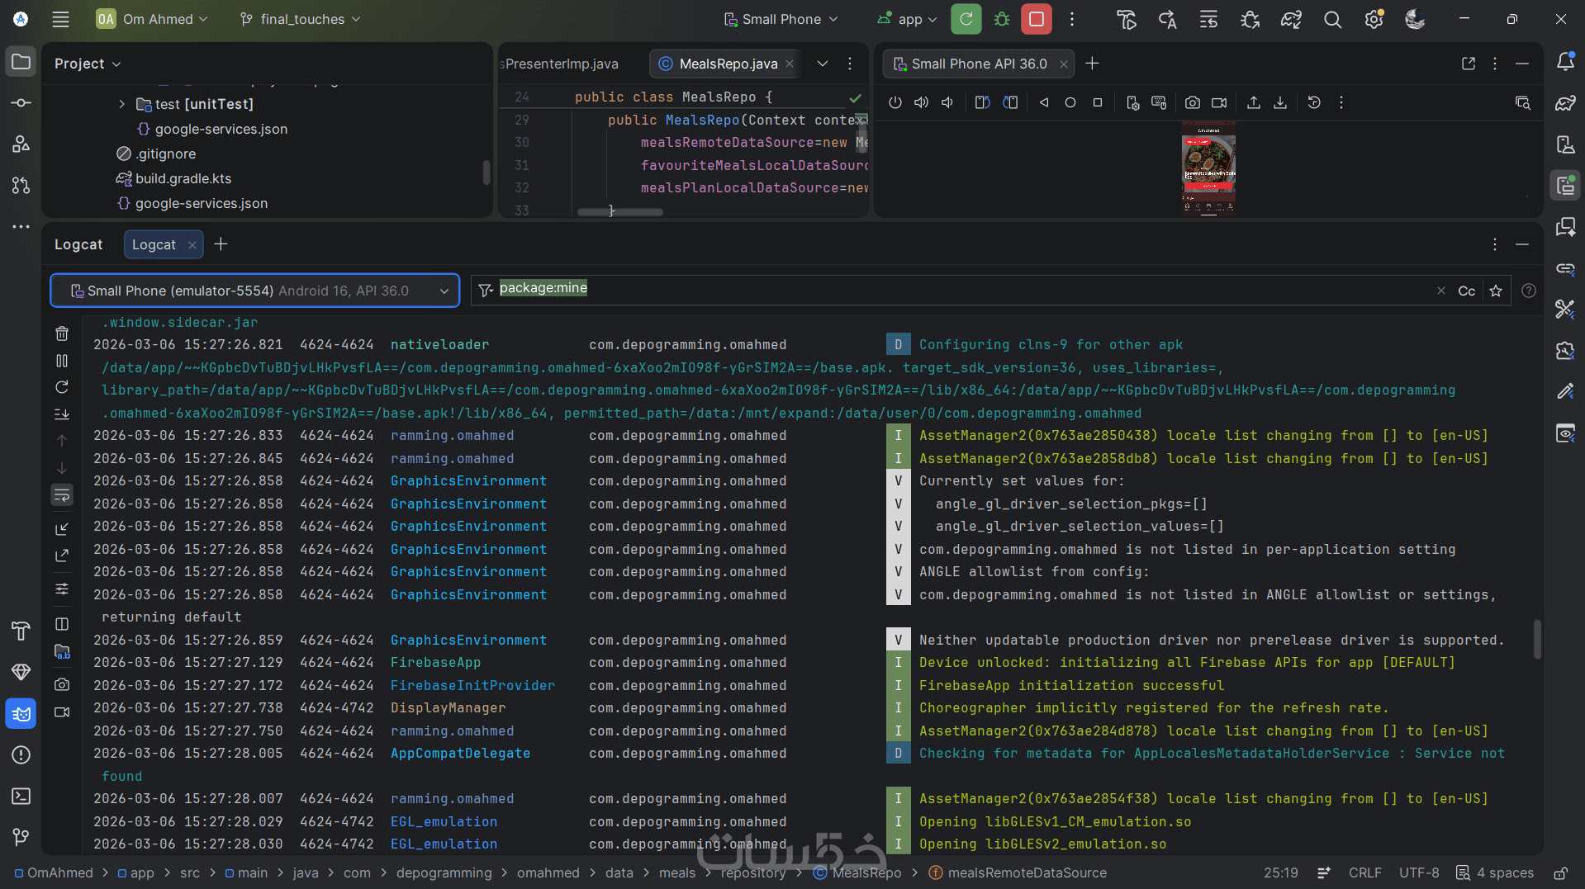Stop the running app
Screen dimensions: 1585x889
coord(1036,19)
